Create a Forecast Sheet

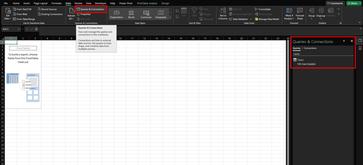click(300, 14)
